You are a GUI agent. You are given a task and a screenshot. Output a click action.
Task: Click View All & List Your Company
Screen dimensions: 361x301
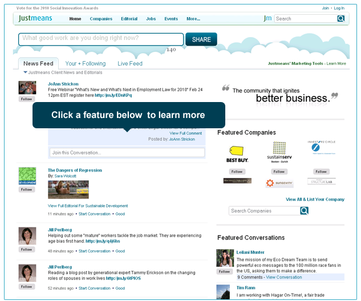point(315,200)
